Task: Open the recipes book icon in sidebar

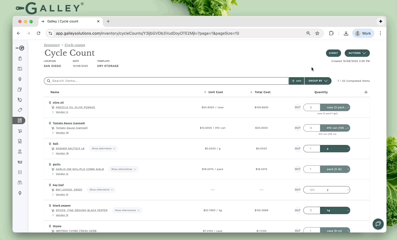Action: click(x=20, y=69)
